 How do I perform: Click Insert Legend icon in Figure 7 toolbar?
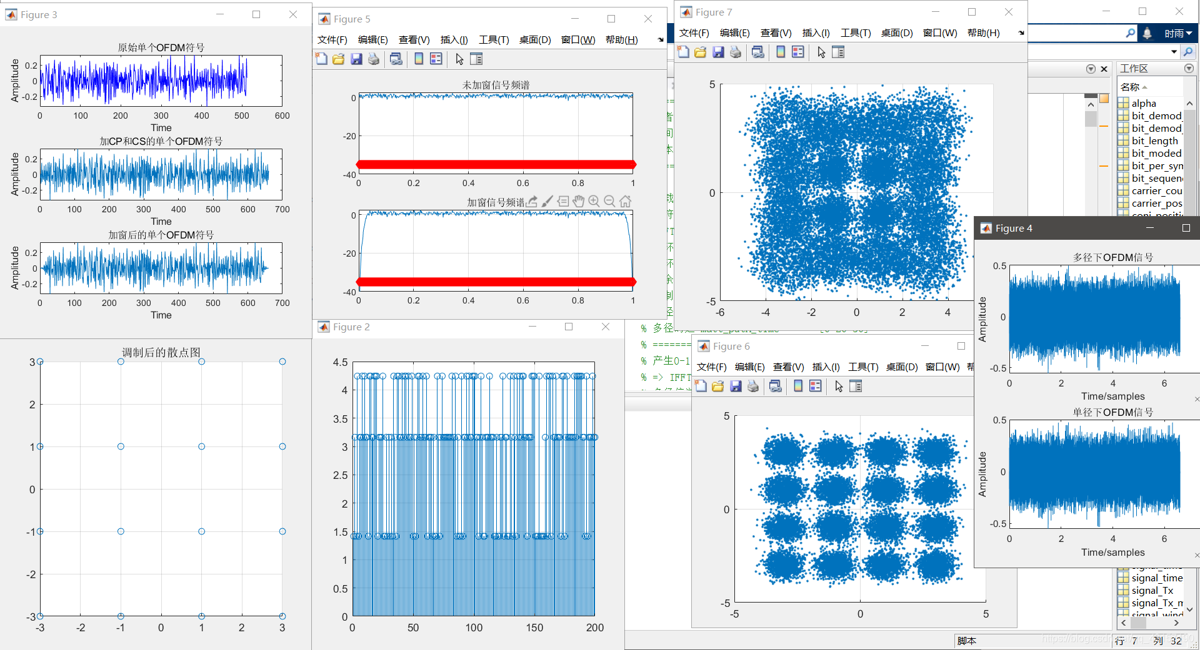coord(798,52)
